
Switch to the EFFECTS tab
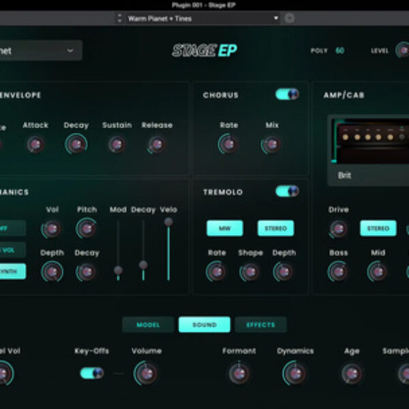pyautogui.click(x=261, y=324)
